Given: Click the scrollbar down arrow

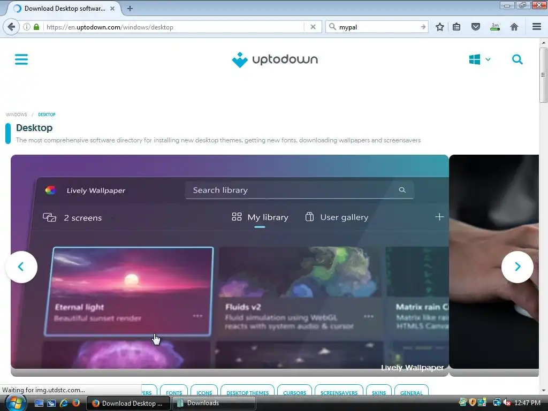Looking at the screenshot, I should tap(543, 391).
